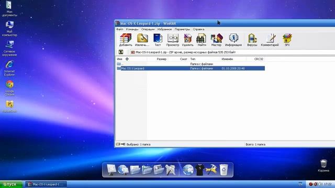The width and height of the screenshot is (335, 188).
Task: Click the Вирусы (virus scan) icon
Action: click(252, 40)
